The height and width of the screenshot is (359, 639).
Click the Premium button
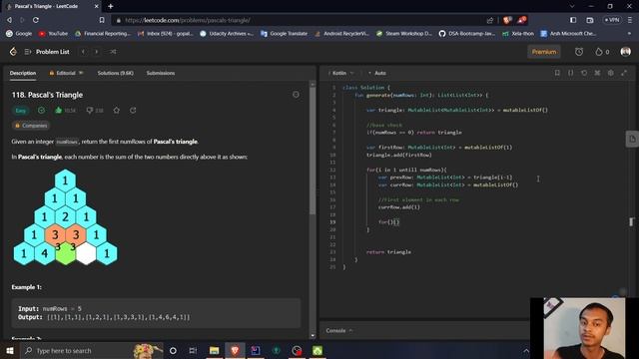(543, 52)
